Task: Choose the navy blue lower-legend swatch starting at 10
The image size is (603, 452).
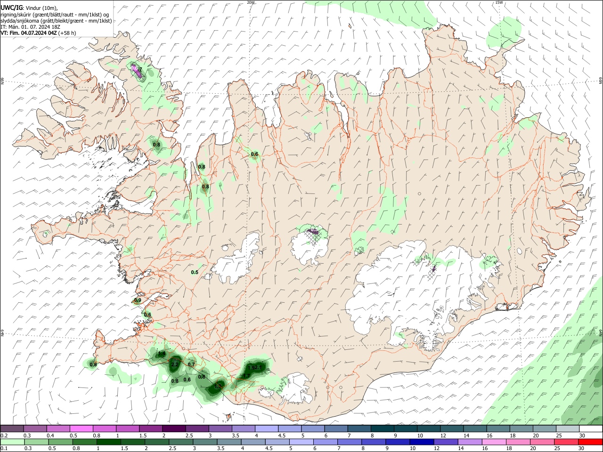Action: (x=422, y=442)
